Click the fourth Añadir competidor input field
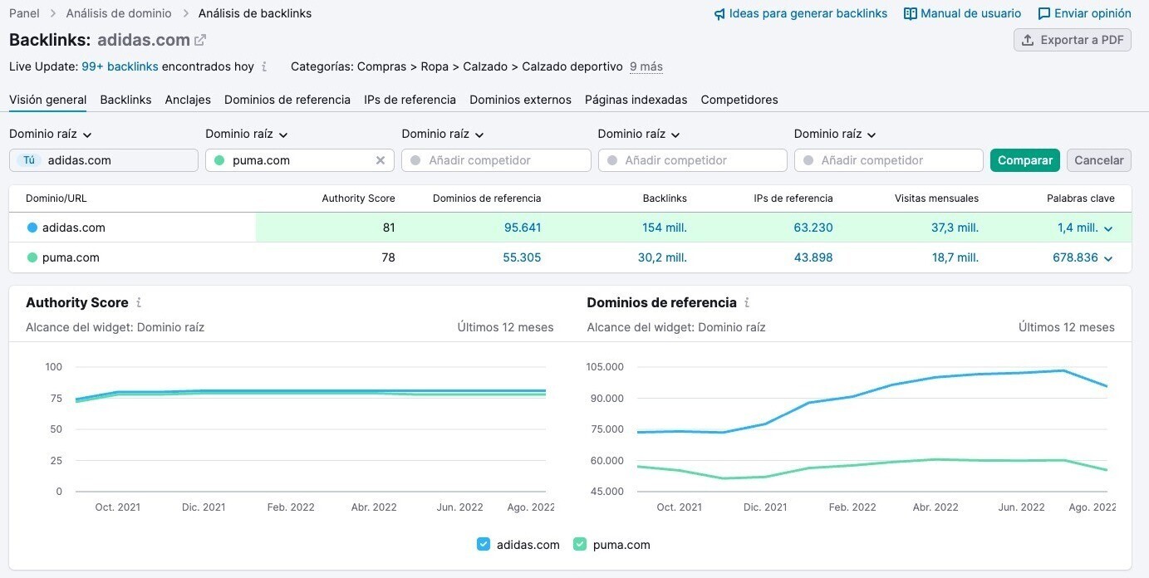This screenshot has width=1149, height=578. 692,160
